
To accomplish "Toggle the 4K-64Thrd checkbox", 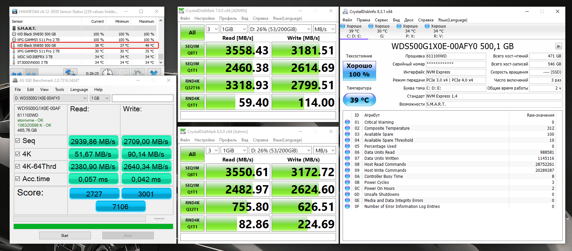I will coord(18,166).
